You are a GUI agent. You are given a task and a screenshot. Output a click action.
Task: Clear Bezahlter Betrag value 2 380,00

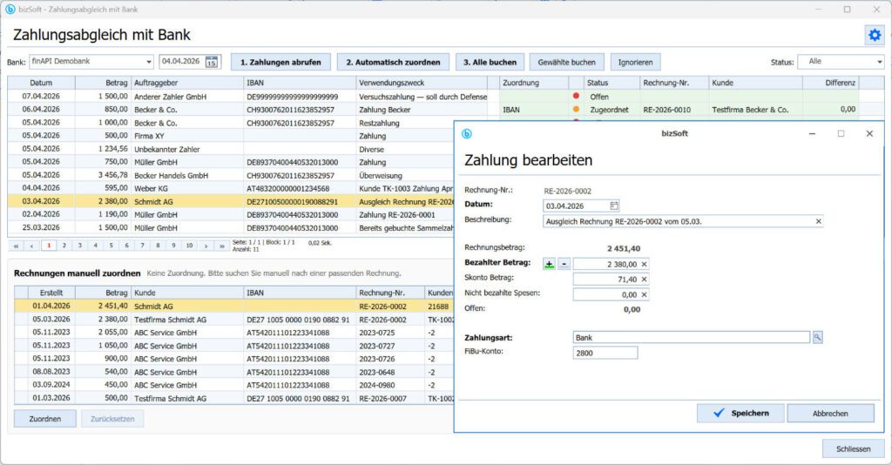(644, 265)
